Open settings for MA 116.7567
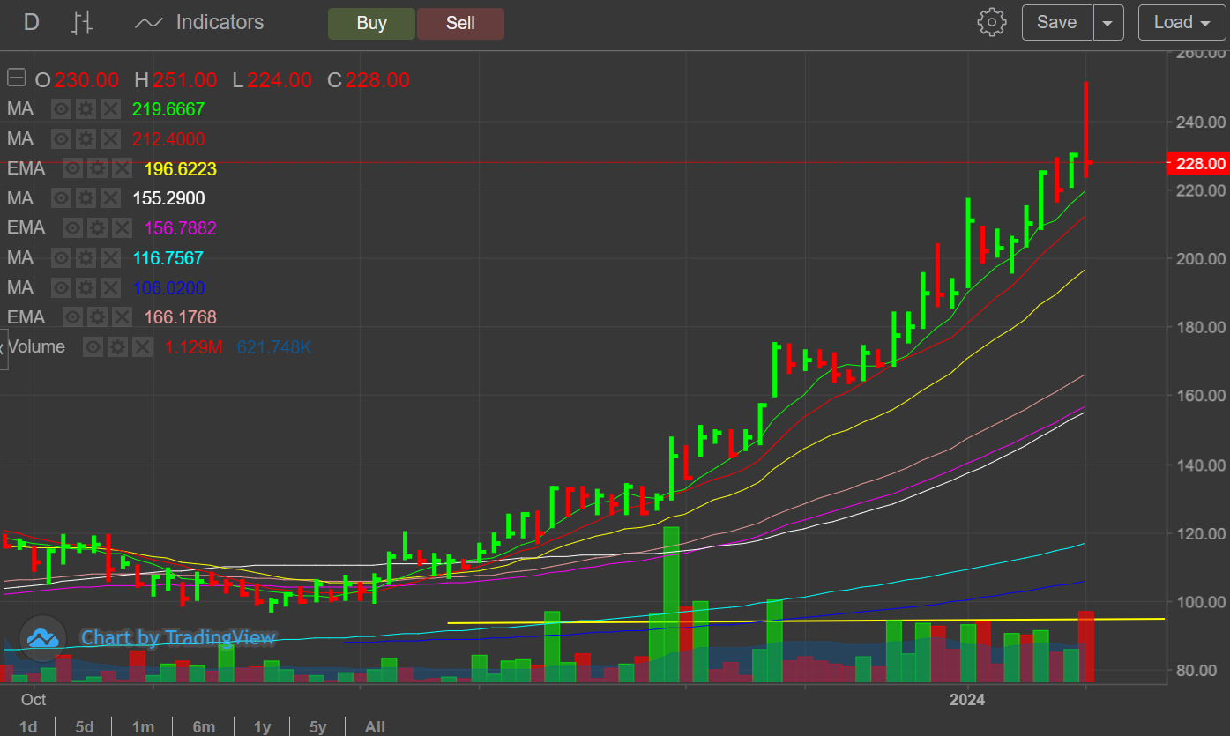The image size is (1230, 736). tap(86, 257)
